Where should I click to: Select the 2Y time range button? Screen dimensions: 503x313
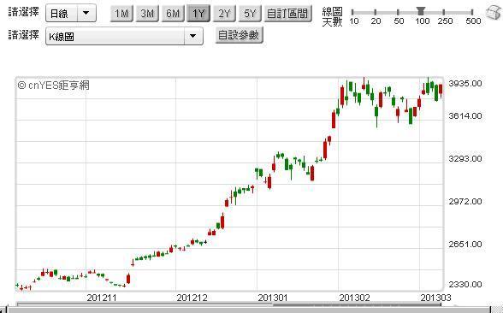(x=224, y=14)
